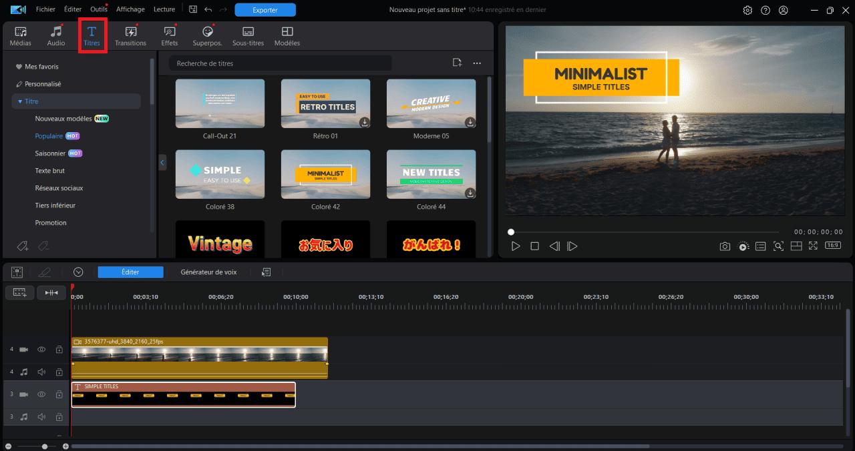This screenshot has width=855, height=451.
Task: Click the add tracks button in timeline
Action: 19,292
